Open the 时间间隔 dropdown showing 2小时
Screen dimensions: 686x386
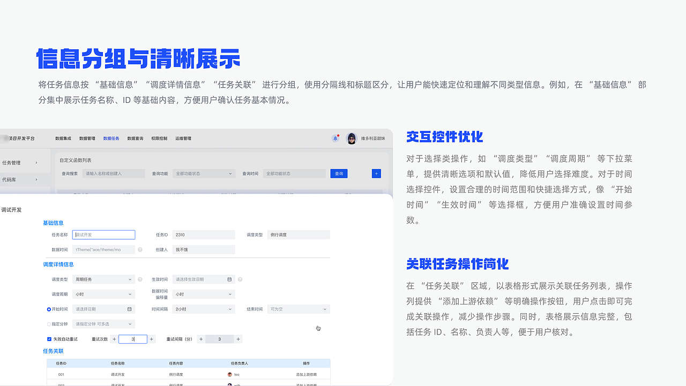click(x=202, y=309)
